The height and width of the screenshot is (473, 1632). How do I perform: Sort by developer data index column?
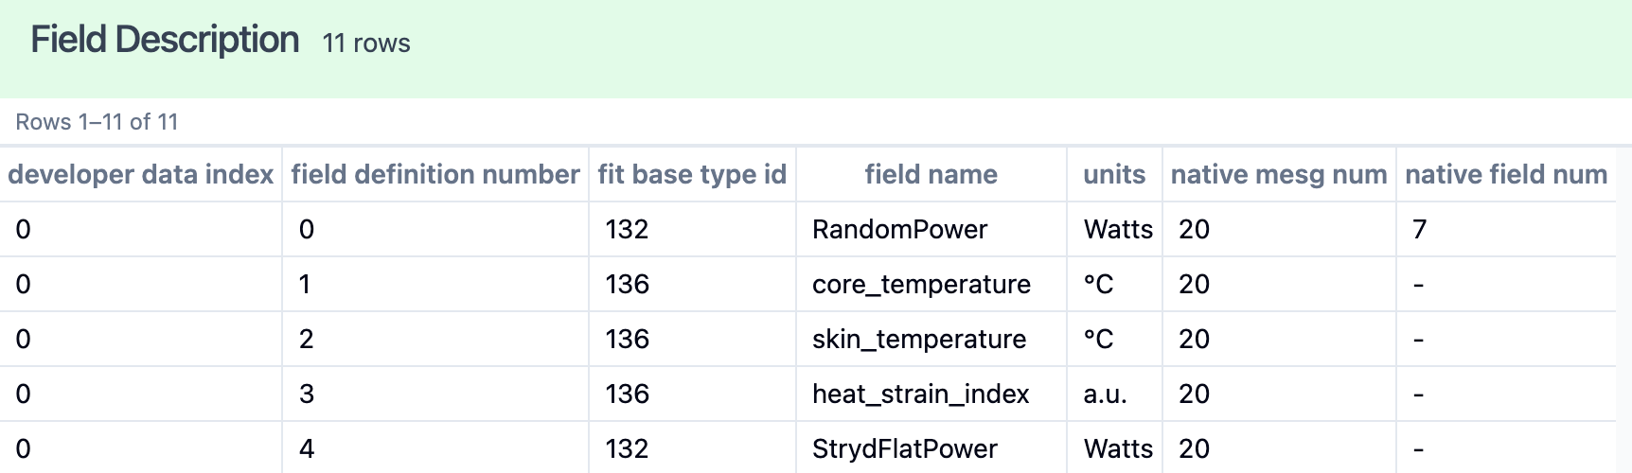140,174
